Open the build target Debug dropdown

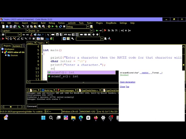tap(88, 27)
